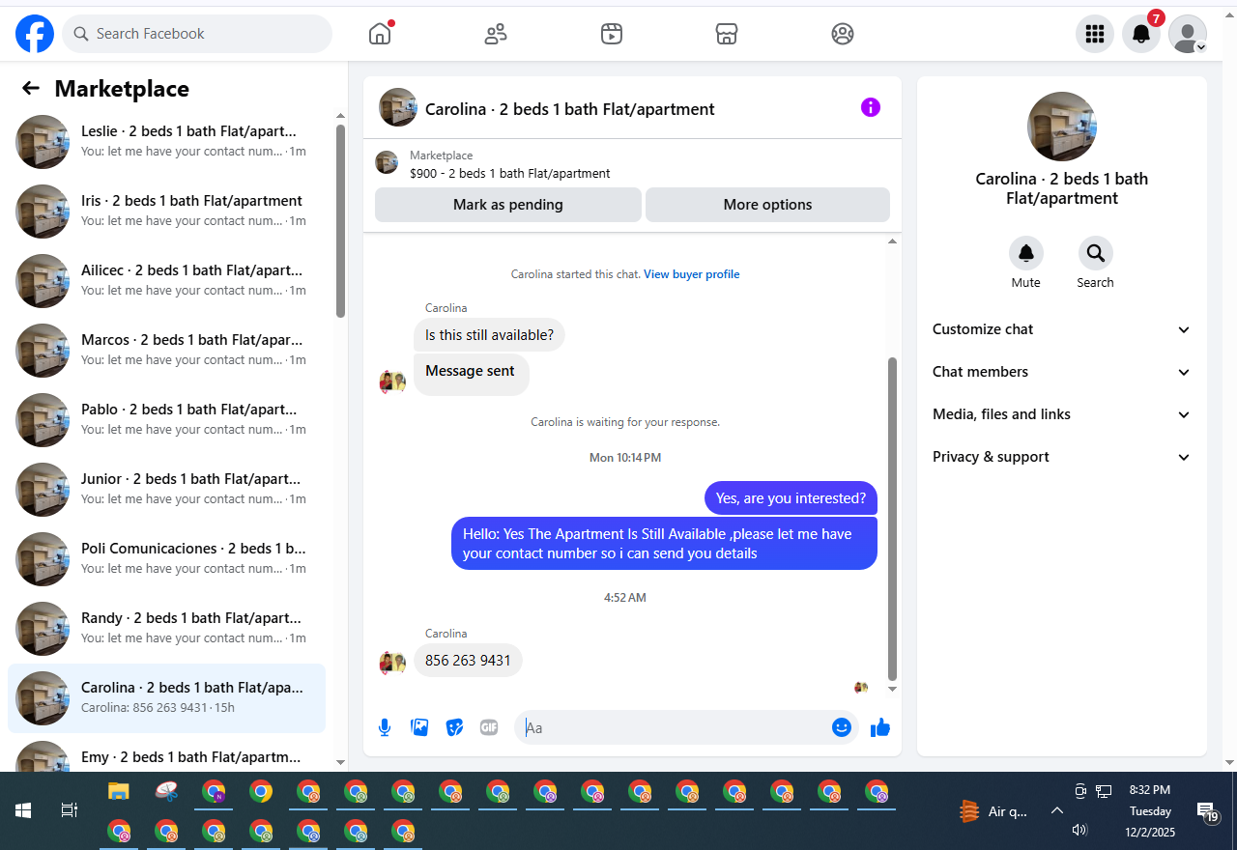1237x850 pixels.
Task: Show hidden tray icons chevron
Action: click(1057, 811)
